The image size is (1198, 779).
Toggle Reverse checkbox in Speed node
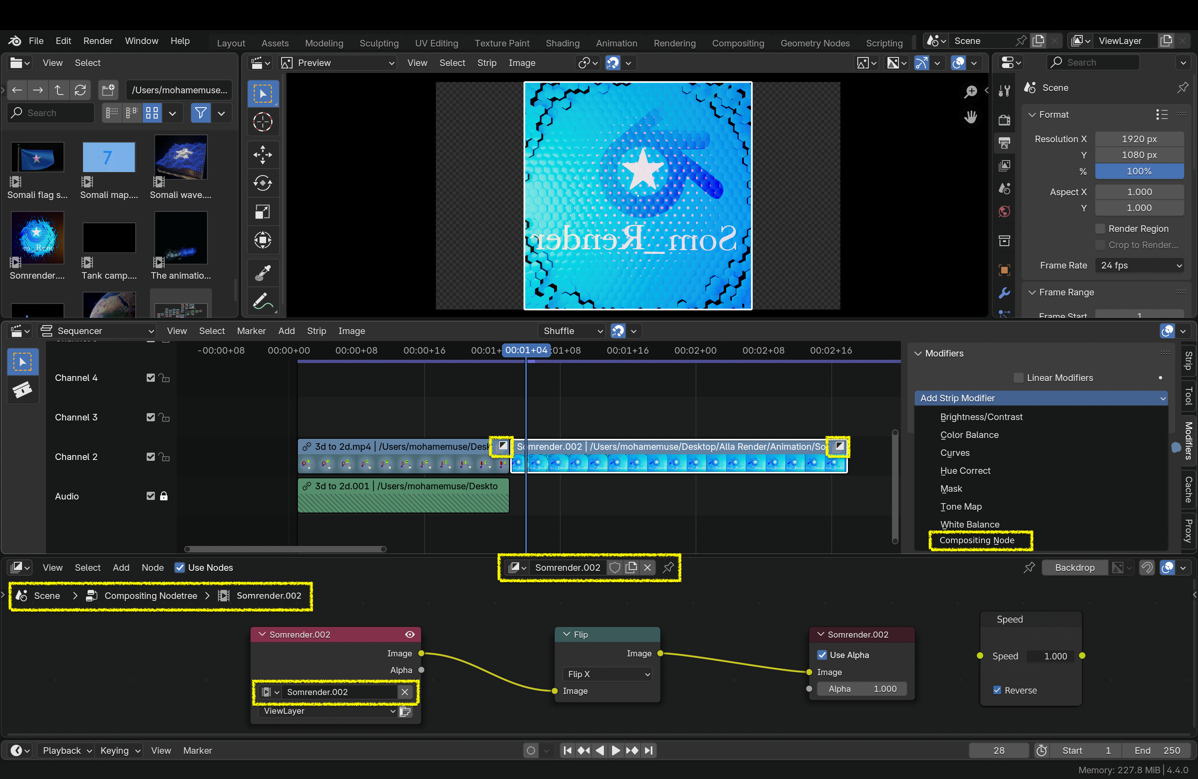point(997,691)
